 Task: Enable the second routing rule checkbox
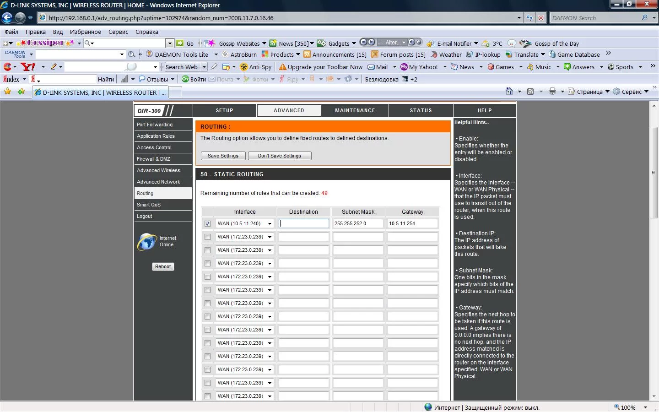207,237
